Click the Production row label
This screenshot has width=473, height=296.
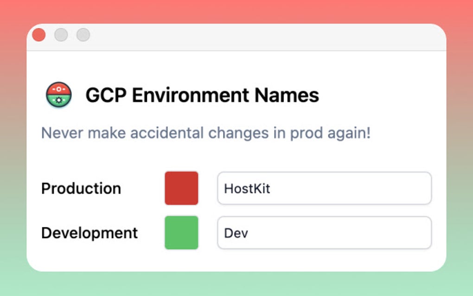[x=81, y=188]
